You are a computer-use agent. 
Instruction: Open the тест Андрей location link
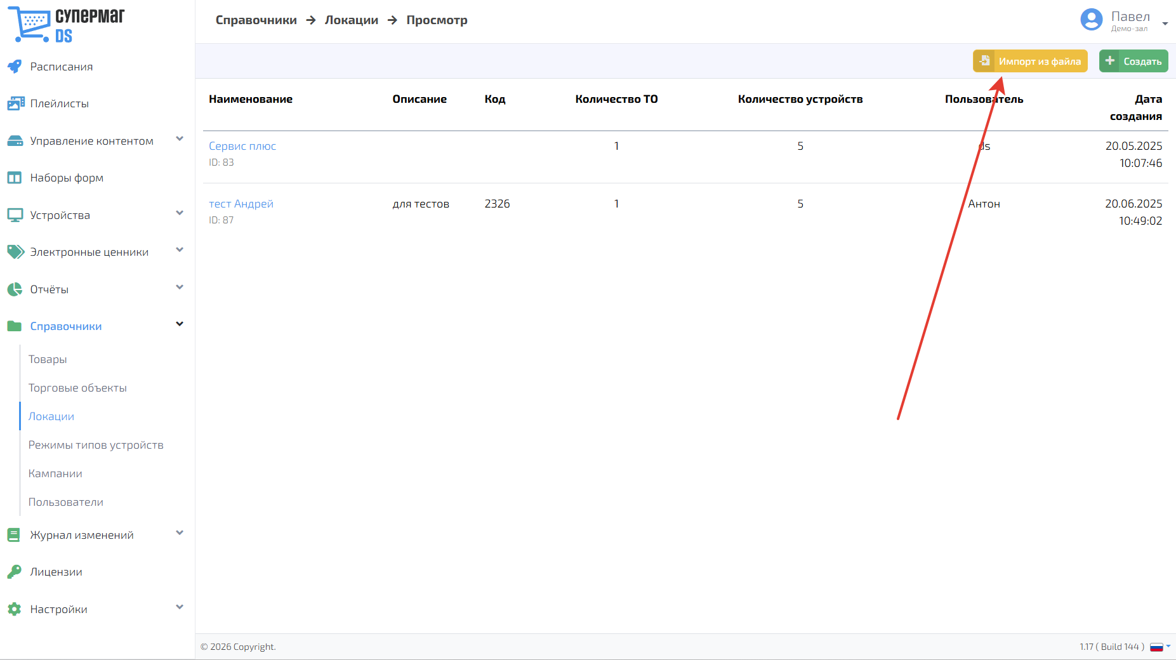241,204
